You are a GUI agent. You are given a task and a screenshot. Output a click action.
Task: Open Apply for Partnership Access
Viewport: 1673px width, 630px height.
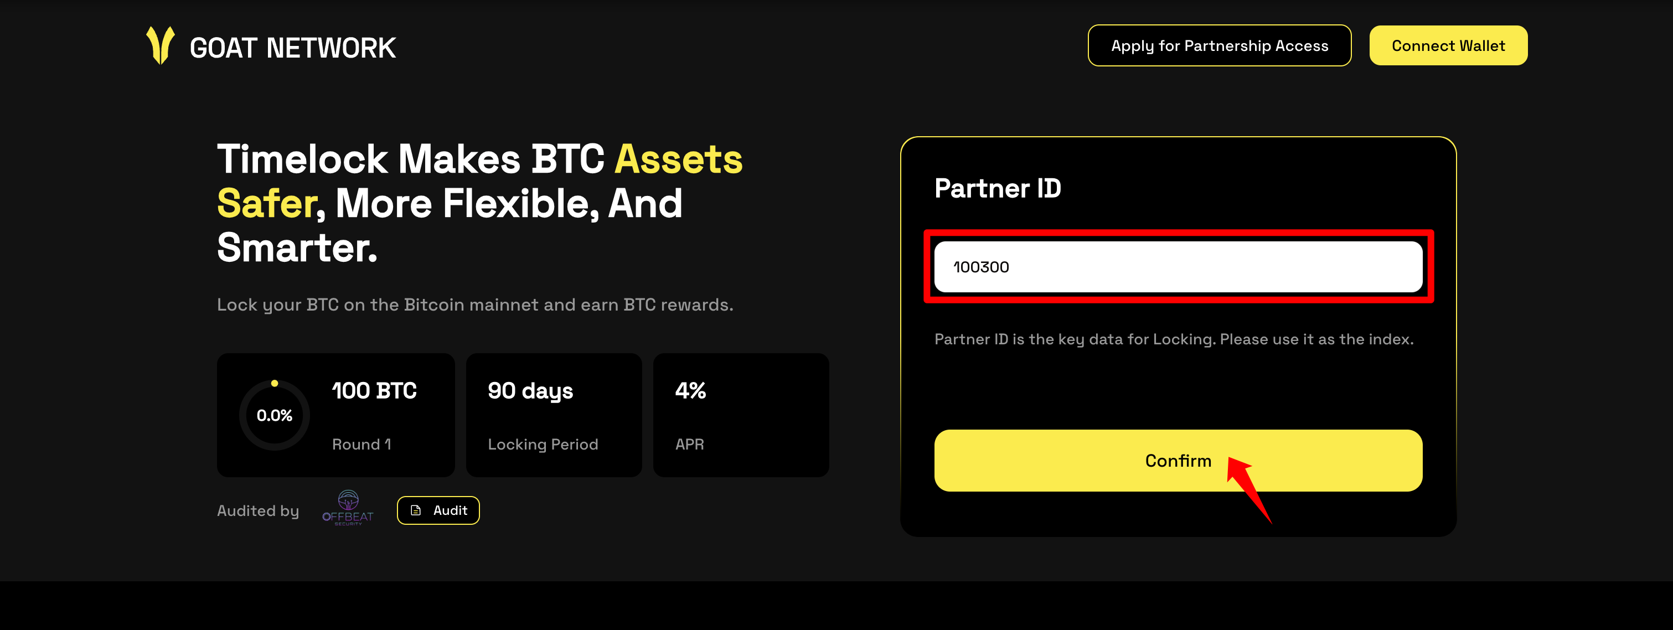tap(1219, 45)
